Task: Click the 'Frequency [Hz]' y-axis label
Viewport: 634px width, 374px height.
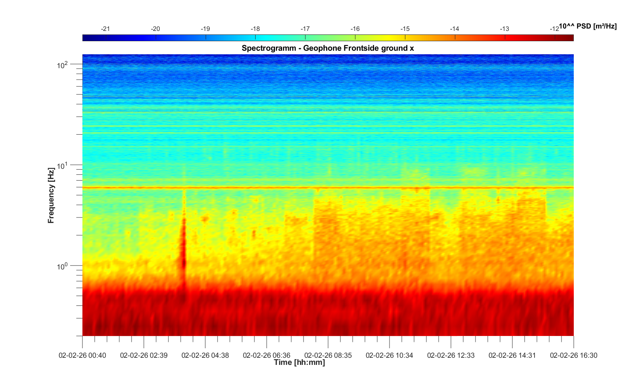Action: (x=51, y=195)
